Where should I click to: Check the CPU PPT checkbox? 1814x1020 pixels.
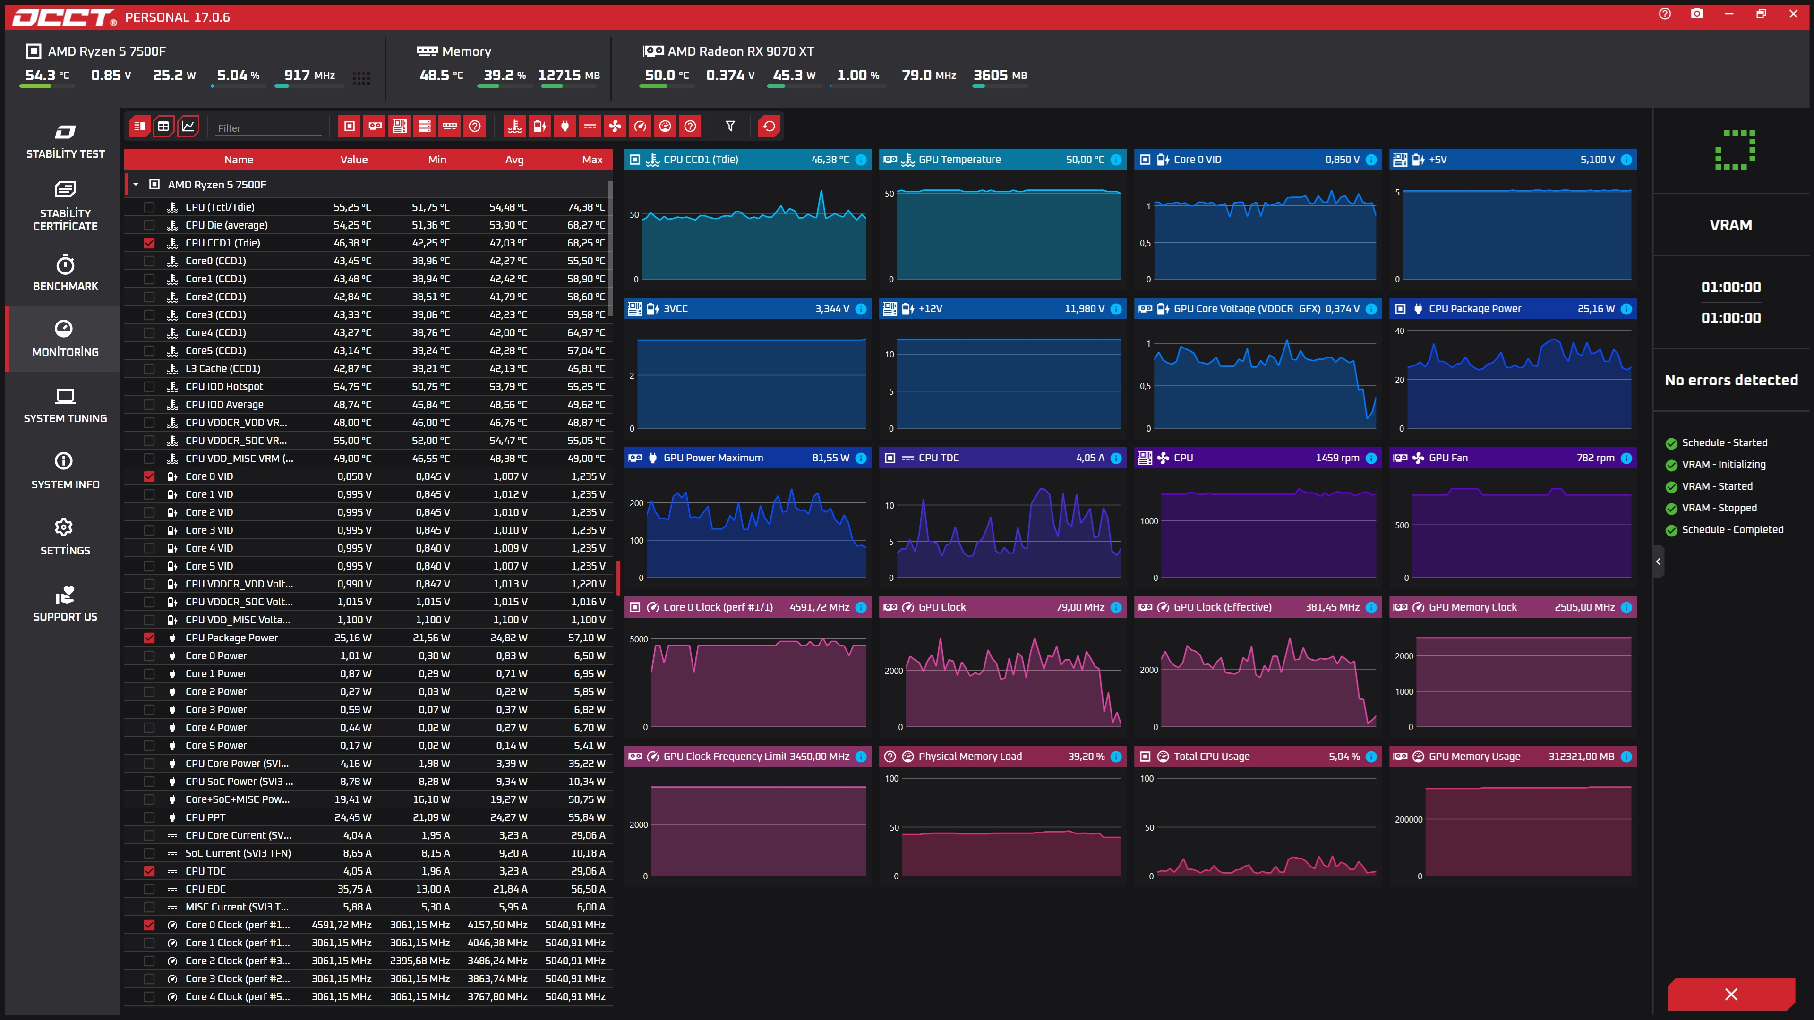pos(149,817)
